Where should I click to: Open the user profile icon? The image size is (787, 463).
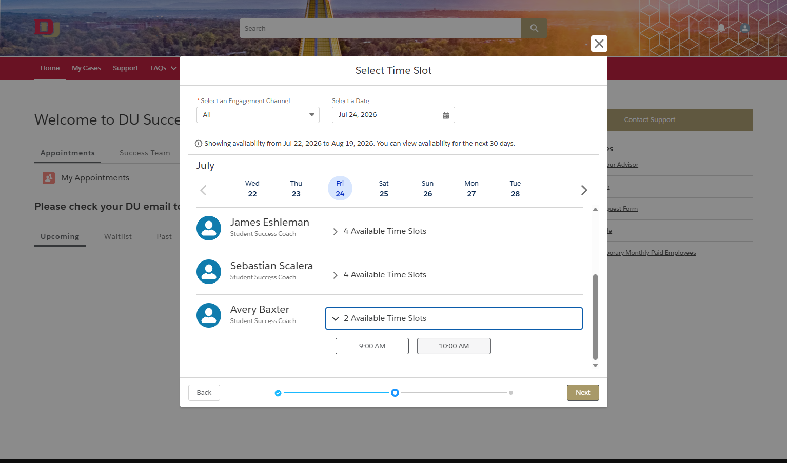click(745, 28)
